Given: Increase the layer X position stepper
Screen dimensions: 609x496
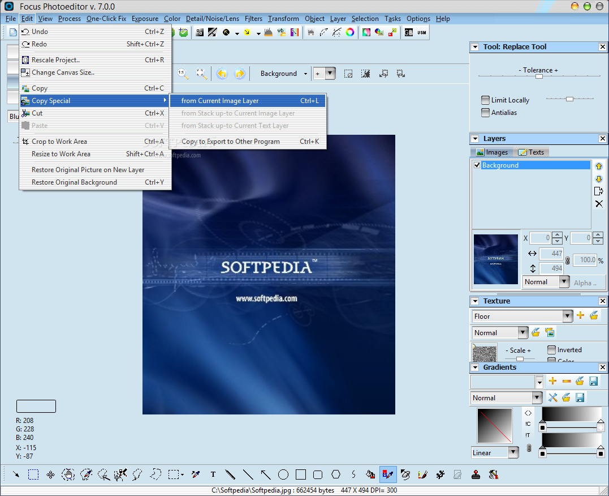Looking at the screenshot, I should click(x=557, y=235).
